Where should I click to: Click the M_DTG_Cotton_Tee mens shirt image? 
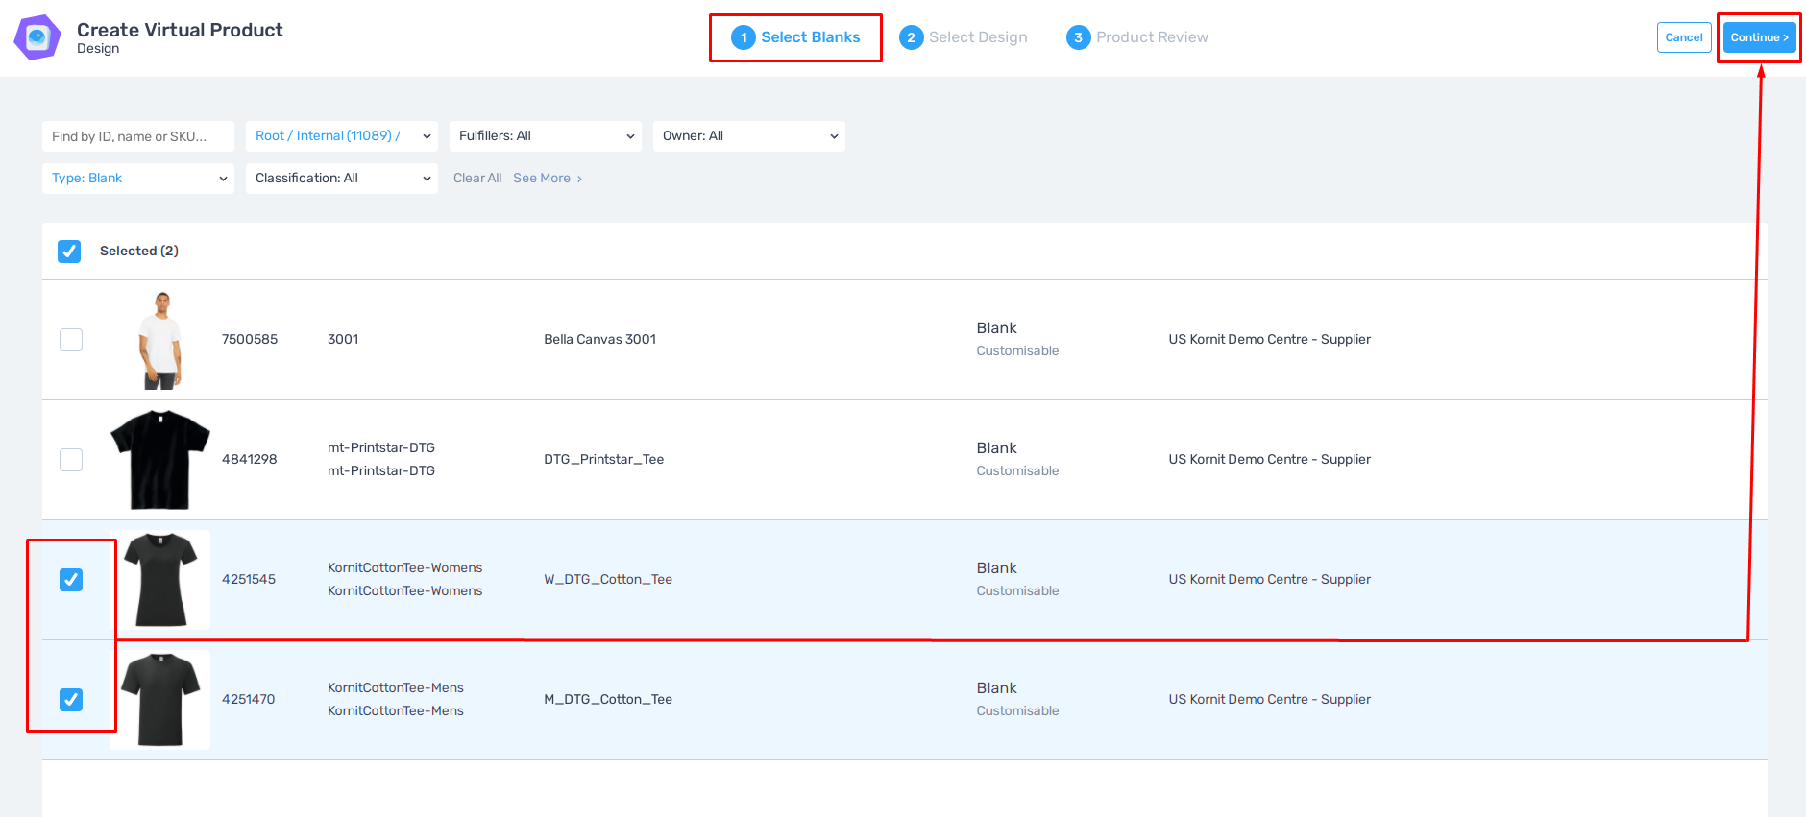coord(160,700)
